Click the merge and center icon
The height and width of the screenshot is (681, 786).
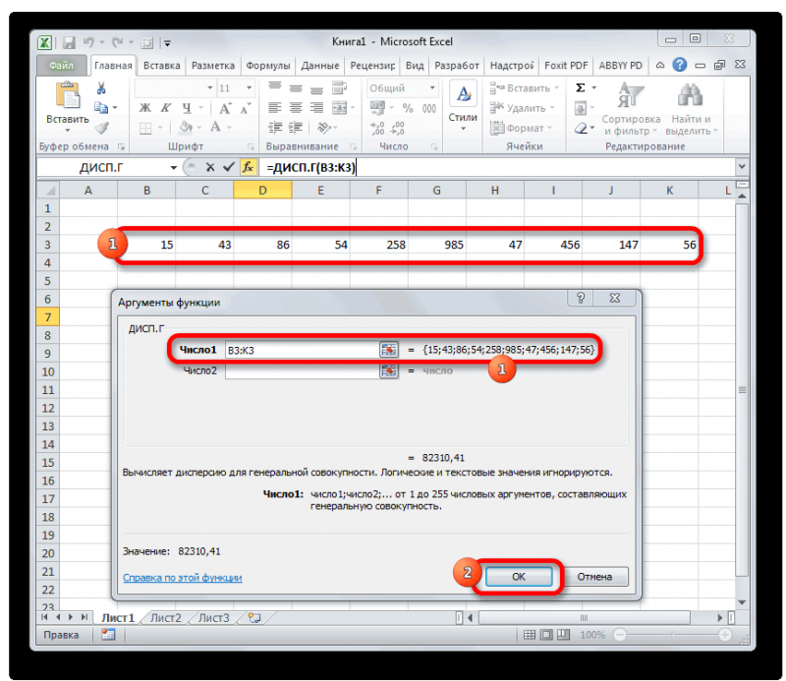coord(339,108)
